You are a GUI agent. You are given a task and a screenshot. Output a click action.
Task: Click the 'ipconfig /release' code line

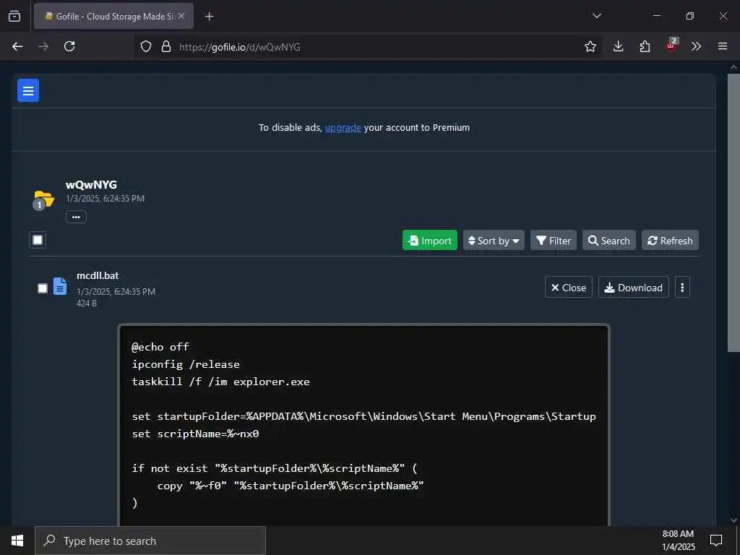pos(186,364)
